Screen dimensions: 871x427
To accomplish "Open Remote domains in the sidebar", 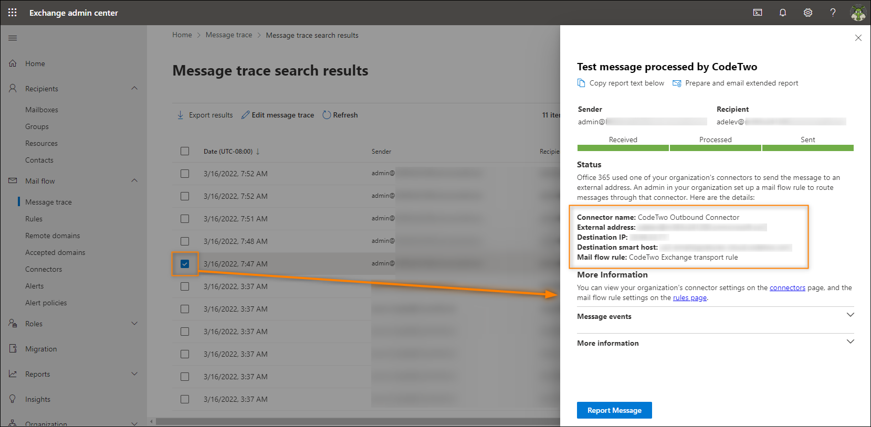I will point(53,236).
